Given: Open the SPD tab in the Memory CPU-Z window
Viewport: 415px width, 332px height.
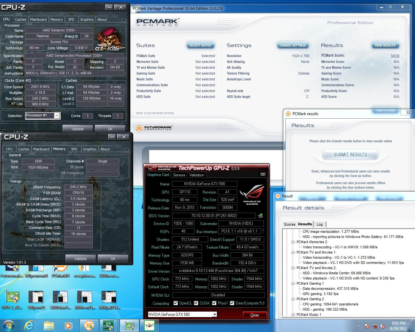Looking at the screenshot, I should tap(74, 149).
